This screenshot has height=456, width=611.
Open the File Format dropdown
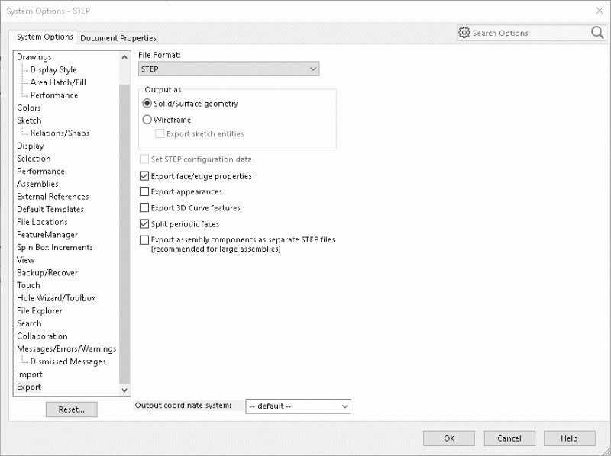click(313, 68)
